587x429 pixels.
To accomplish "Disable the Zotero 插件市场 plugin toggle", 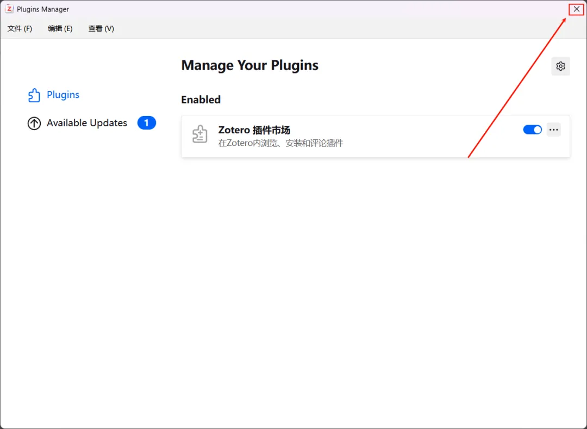I will [532, 130].
